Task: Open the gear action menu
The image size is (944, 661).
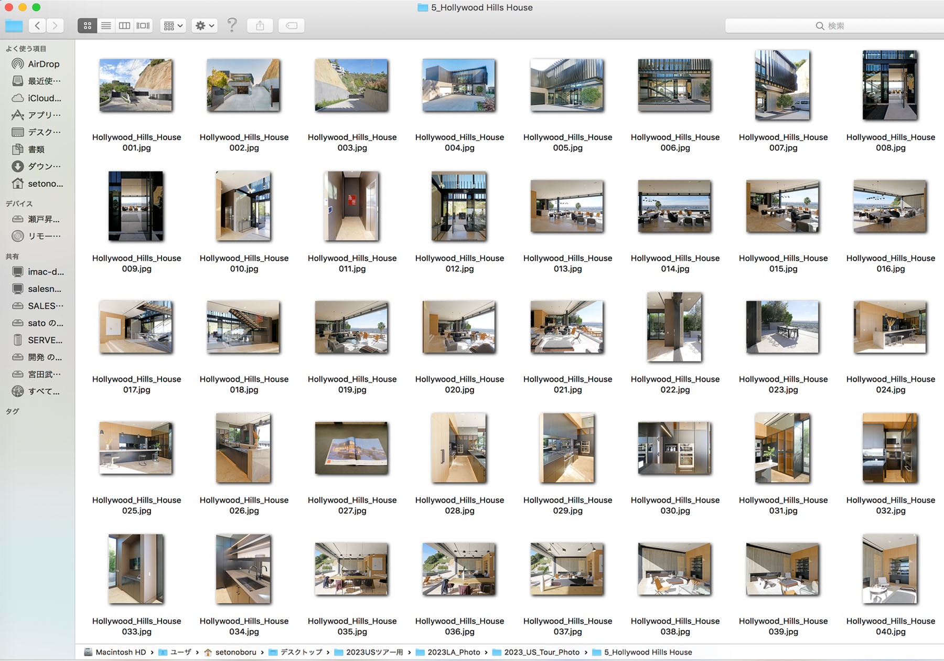Action: [x=205, y=26]
